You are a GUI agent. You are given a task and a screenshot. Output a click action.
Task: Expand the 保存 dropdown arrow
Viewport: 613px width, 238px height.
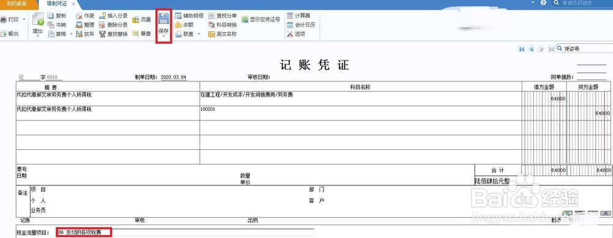click(x=164, y=36)
